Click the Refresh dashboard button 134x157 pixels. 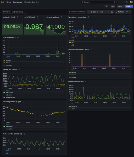tap(120, 12)
